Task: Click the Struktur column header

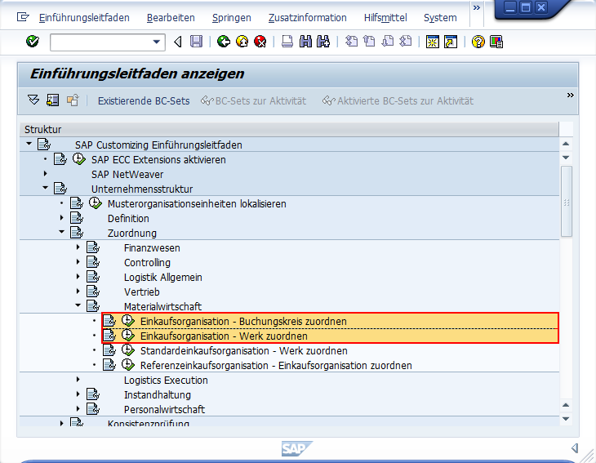Action: click(x=289, y=129)
